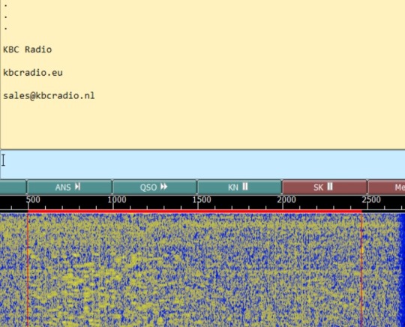
Task: Click 2500 on the waterfall frequency scale
Action: point(371,199)
